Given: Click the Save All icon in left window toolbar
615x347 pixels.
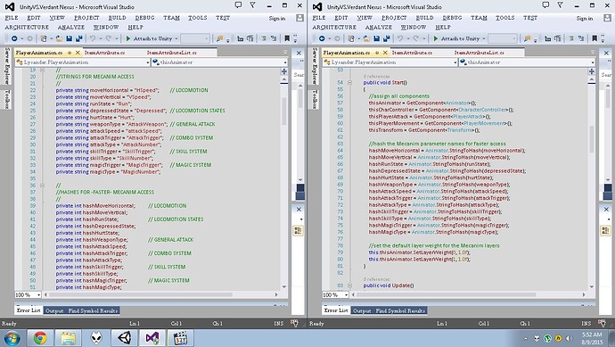Looking at the screenshot, I should tap(78, 38).
